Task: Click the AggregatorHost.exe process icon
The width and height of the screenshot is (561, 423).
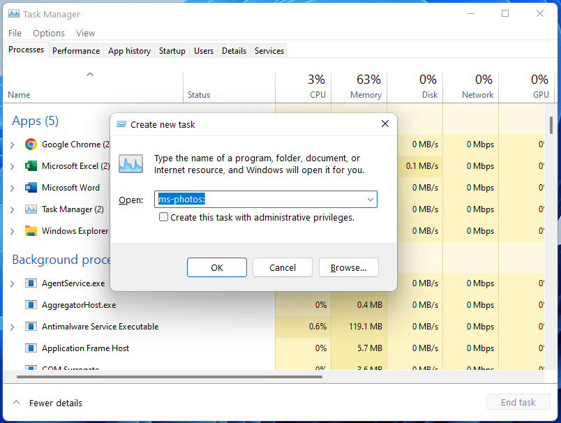Action: pos(31,305)
